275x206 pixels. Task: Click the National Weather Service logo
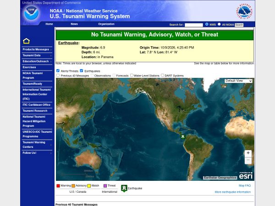click(x=244, y=11)
